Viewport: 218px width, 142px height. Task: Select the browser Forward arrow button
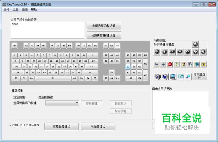[x=163, y=64]
